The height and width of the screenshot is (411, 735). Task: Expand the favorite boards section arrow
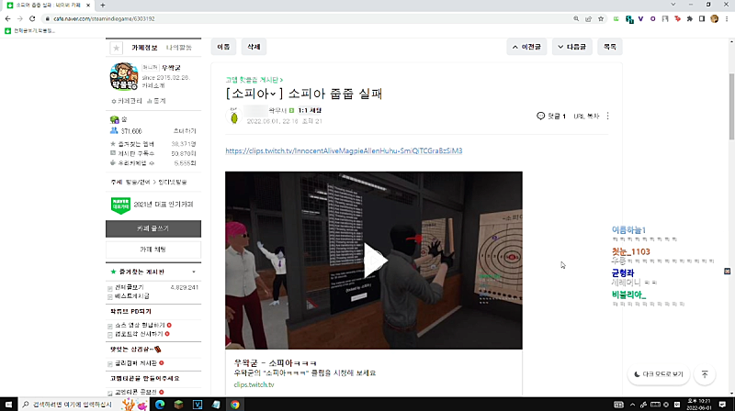(x=194, y=272)
